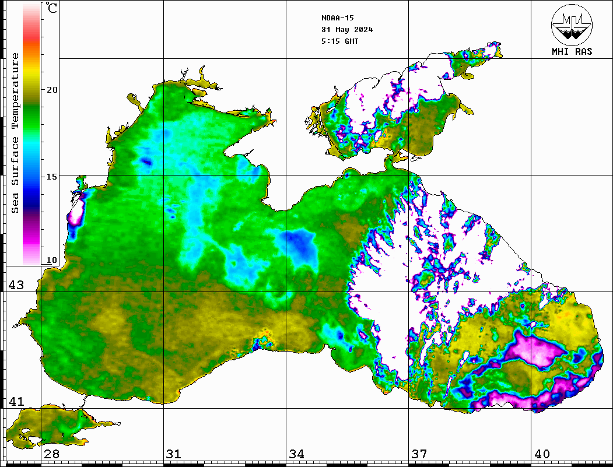Click the 15 degree mark on the color scale
613x467 pixels.
(52, 176)
